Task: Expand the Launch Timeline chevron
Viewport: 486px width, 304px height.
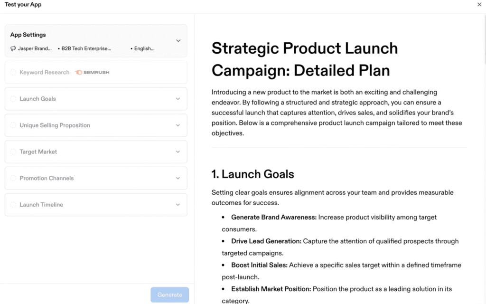Action: tap(178, 205)
